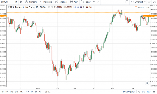This screenshot has width=157, height=94.
Task: Open the indicator Templates menu
Action: (x=61, y=2)
